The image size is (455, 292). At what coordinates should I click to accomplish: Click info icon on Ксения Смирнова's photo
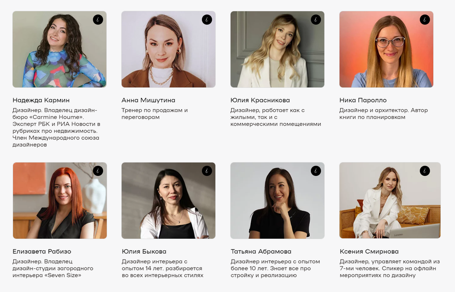pos(425,171)
